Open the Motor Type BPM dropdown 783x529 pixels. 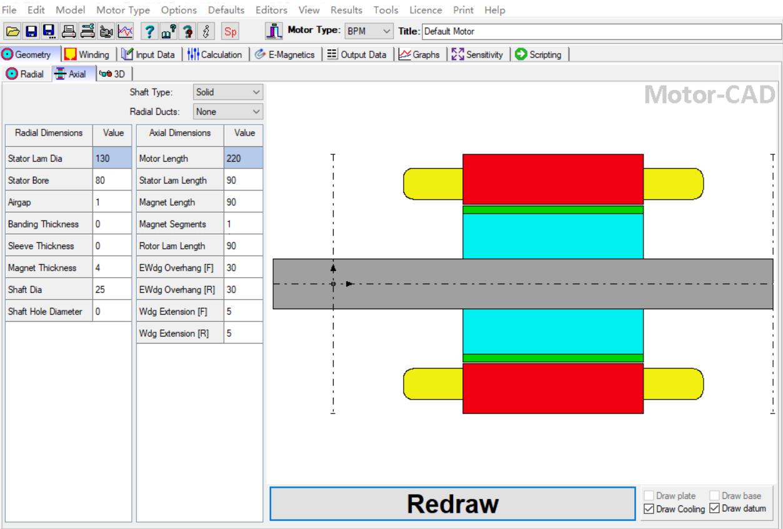coord(370,31)
